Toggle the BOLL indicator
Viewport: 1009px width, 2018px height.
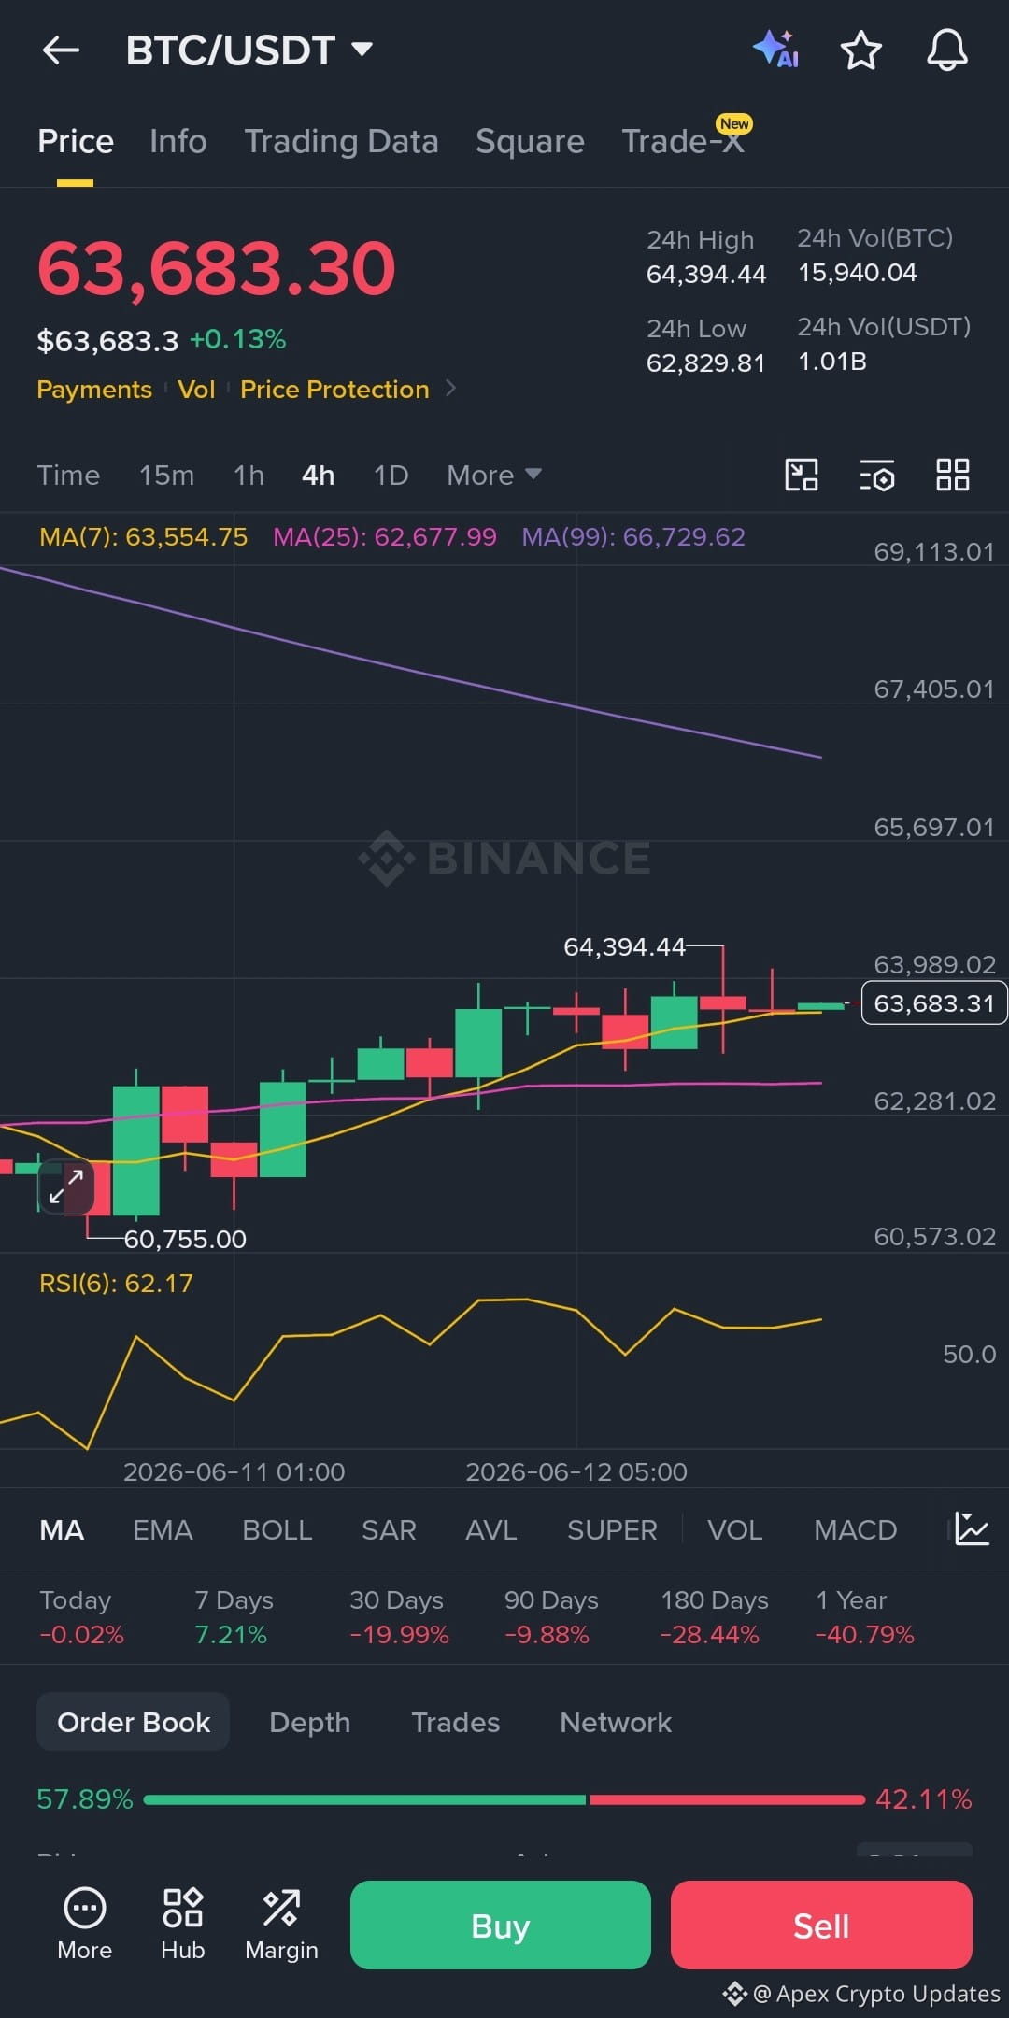(277, 1529)
